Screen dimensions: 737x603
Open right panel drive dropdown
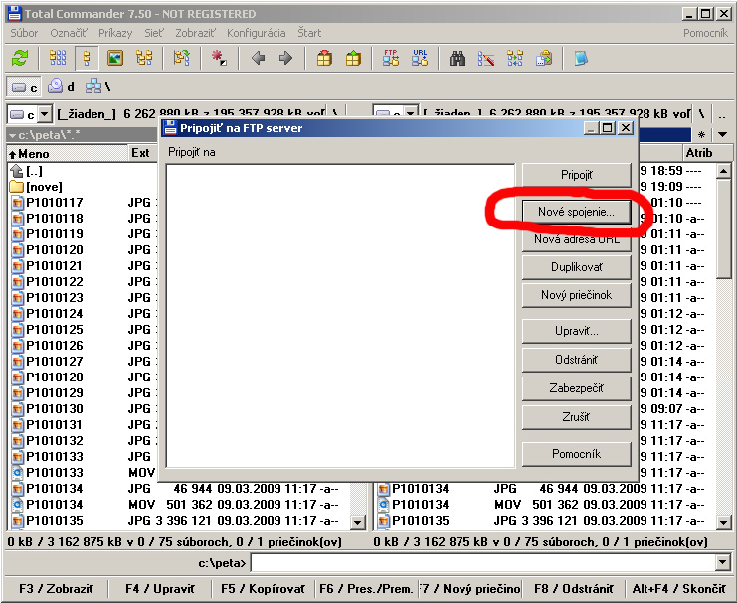(411, 114)
